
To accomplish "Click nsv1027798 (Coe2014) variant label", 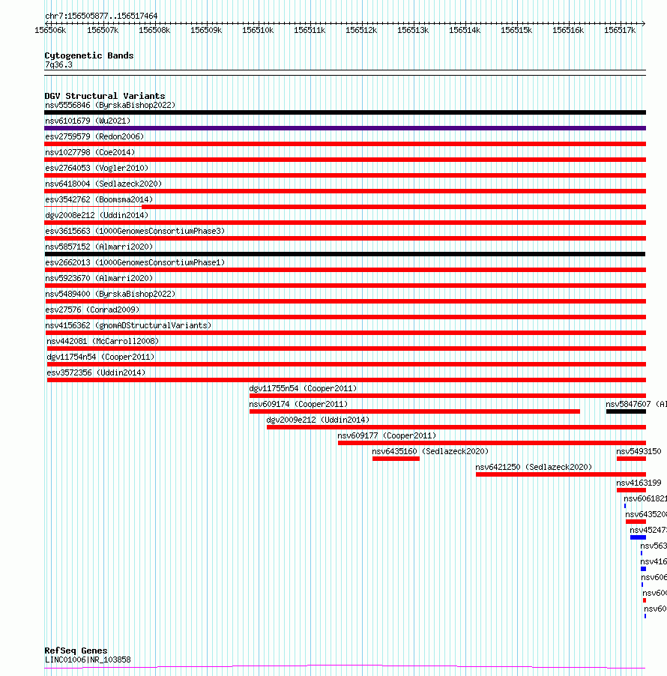I will click(90, 152).
